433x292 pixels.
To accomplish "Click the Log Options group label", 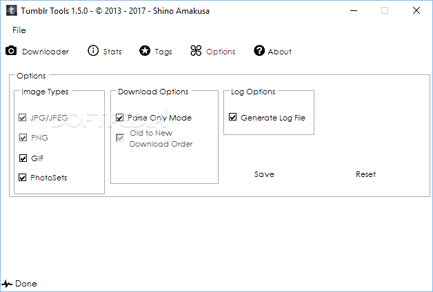I will (x=253, y=92).
